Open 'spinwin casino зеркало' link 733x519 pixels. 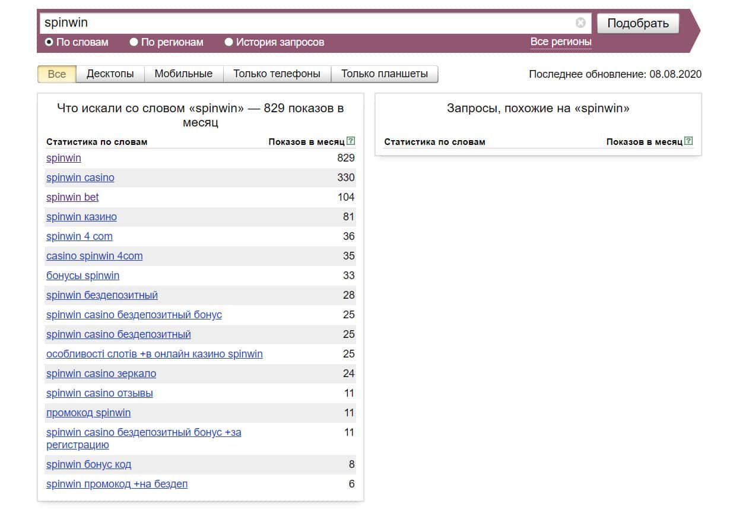point(101,374)
